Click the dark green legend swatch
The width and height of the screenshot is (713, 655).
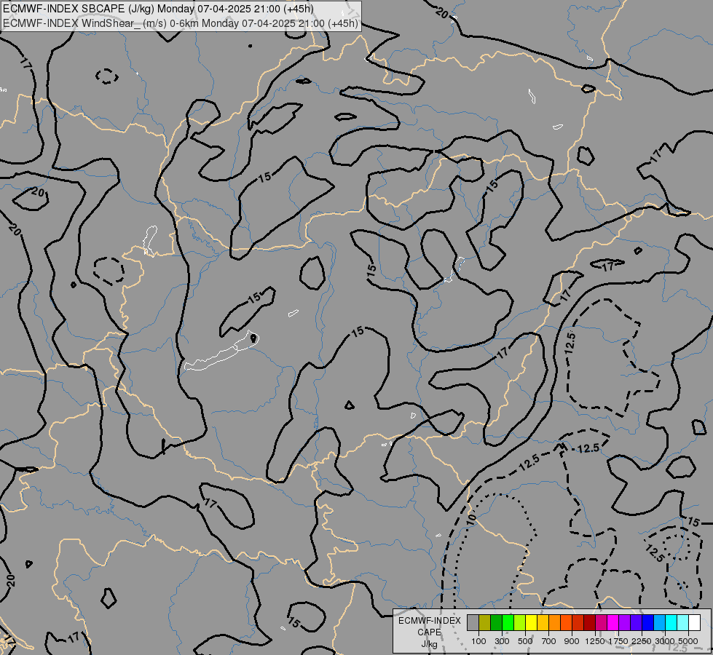tap(496, 623)
